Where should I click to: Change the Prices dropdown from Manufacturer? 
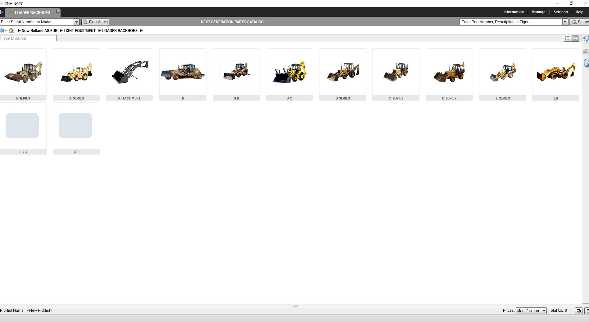544,311
